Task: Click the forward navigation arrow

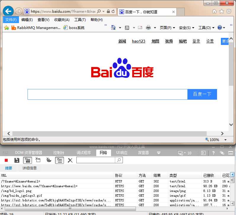Action: 19,11
